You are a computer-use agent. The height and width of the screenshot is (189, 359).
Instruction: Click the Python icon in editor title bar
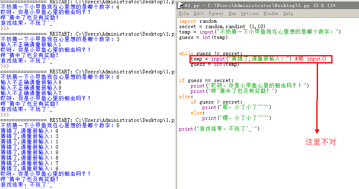click(x=180, y=6)
